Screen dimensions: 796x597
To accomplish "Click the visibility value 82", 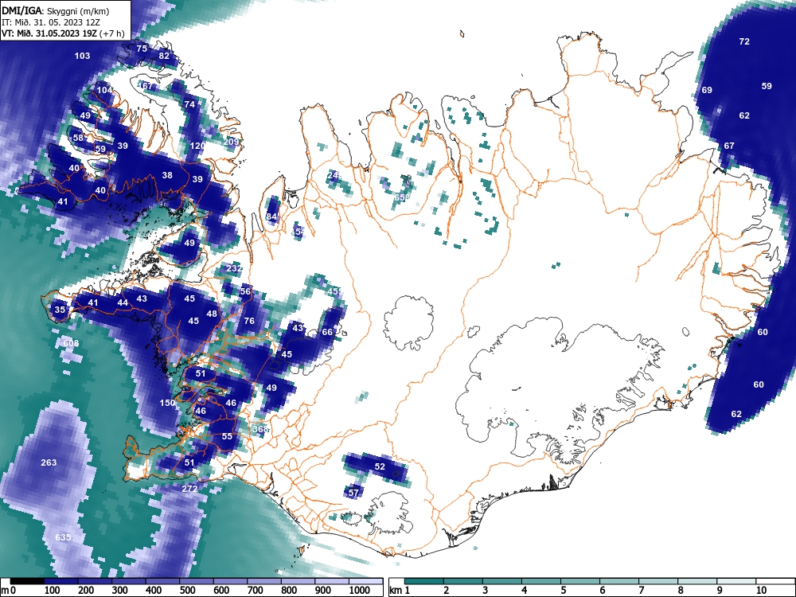I will 164,56.
